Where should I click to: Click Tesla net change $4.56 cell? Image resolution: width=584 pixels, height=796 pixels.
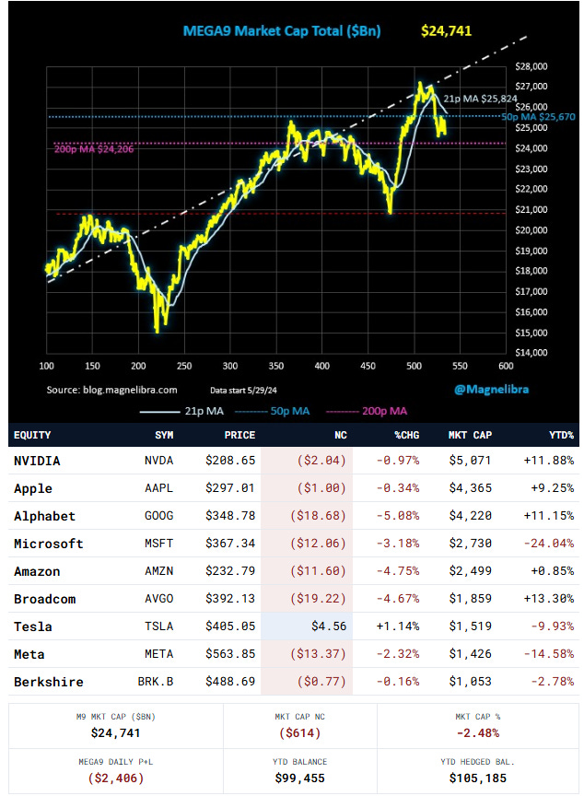tap(307, 626)
